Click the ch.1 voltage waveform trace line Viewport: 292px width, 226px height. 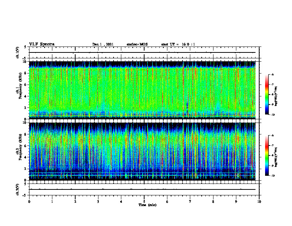142,52
